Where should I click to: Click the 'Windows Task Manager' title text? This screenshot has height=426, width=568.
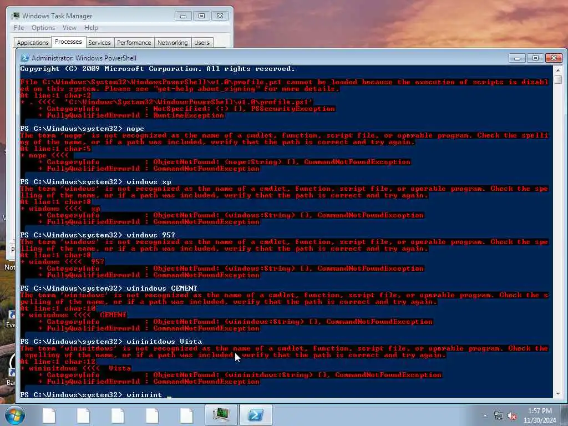(57, 16)
